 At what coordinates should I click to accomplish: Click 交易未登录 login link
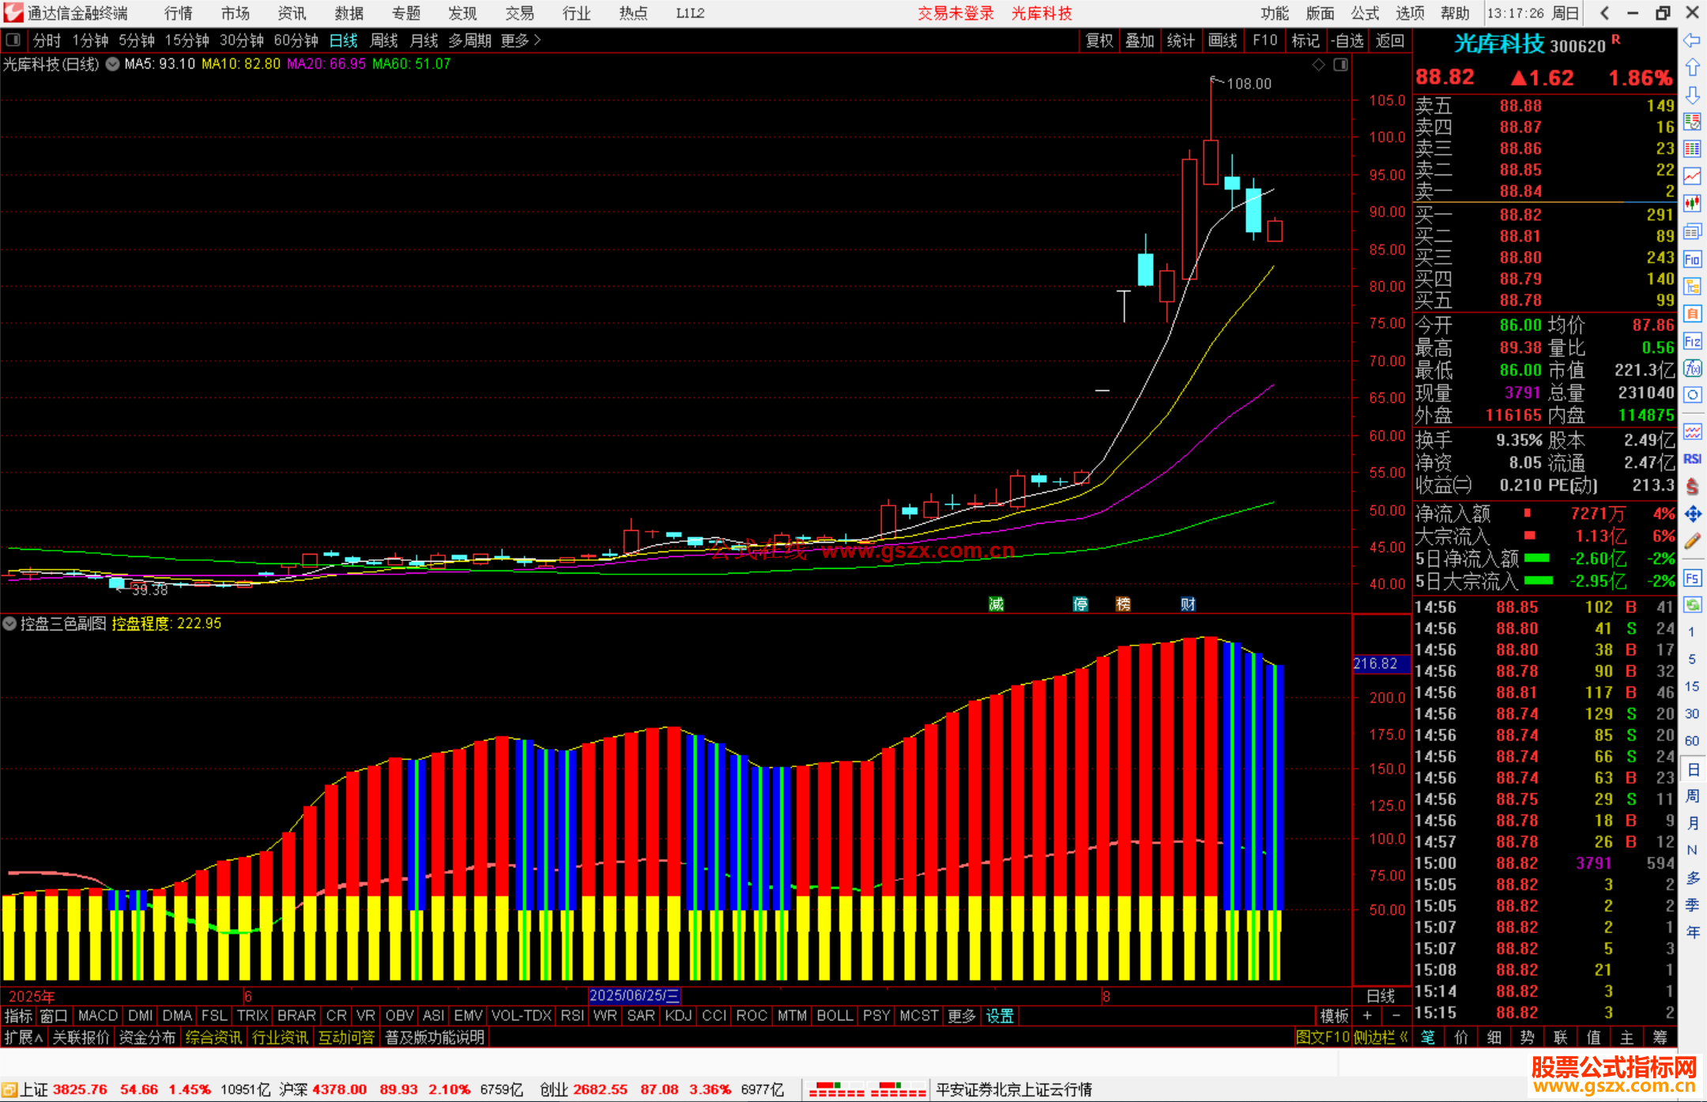[x=955, y=13]
